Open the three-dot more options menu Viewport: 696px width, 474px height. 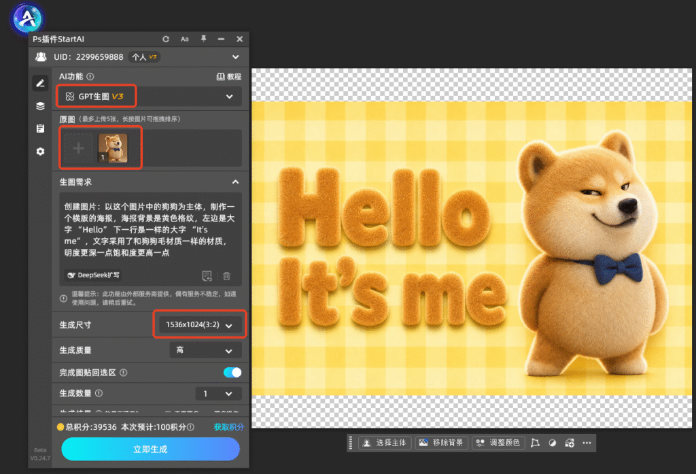tap(587, 443)
